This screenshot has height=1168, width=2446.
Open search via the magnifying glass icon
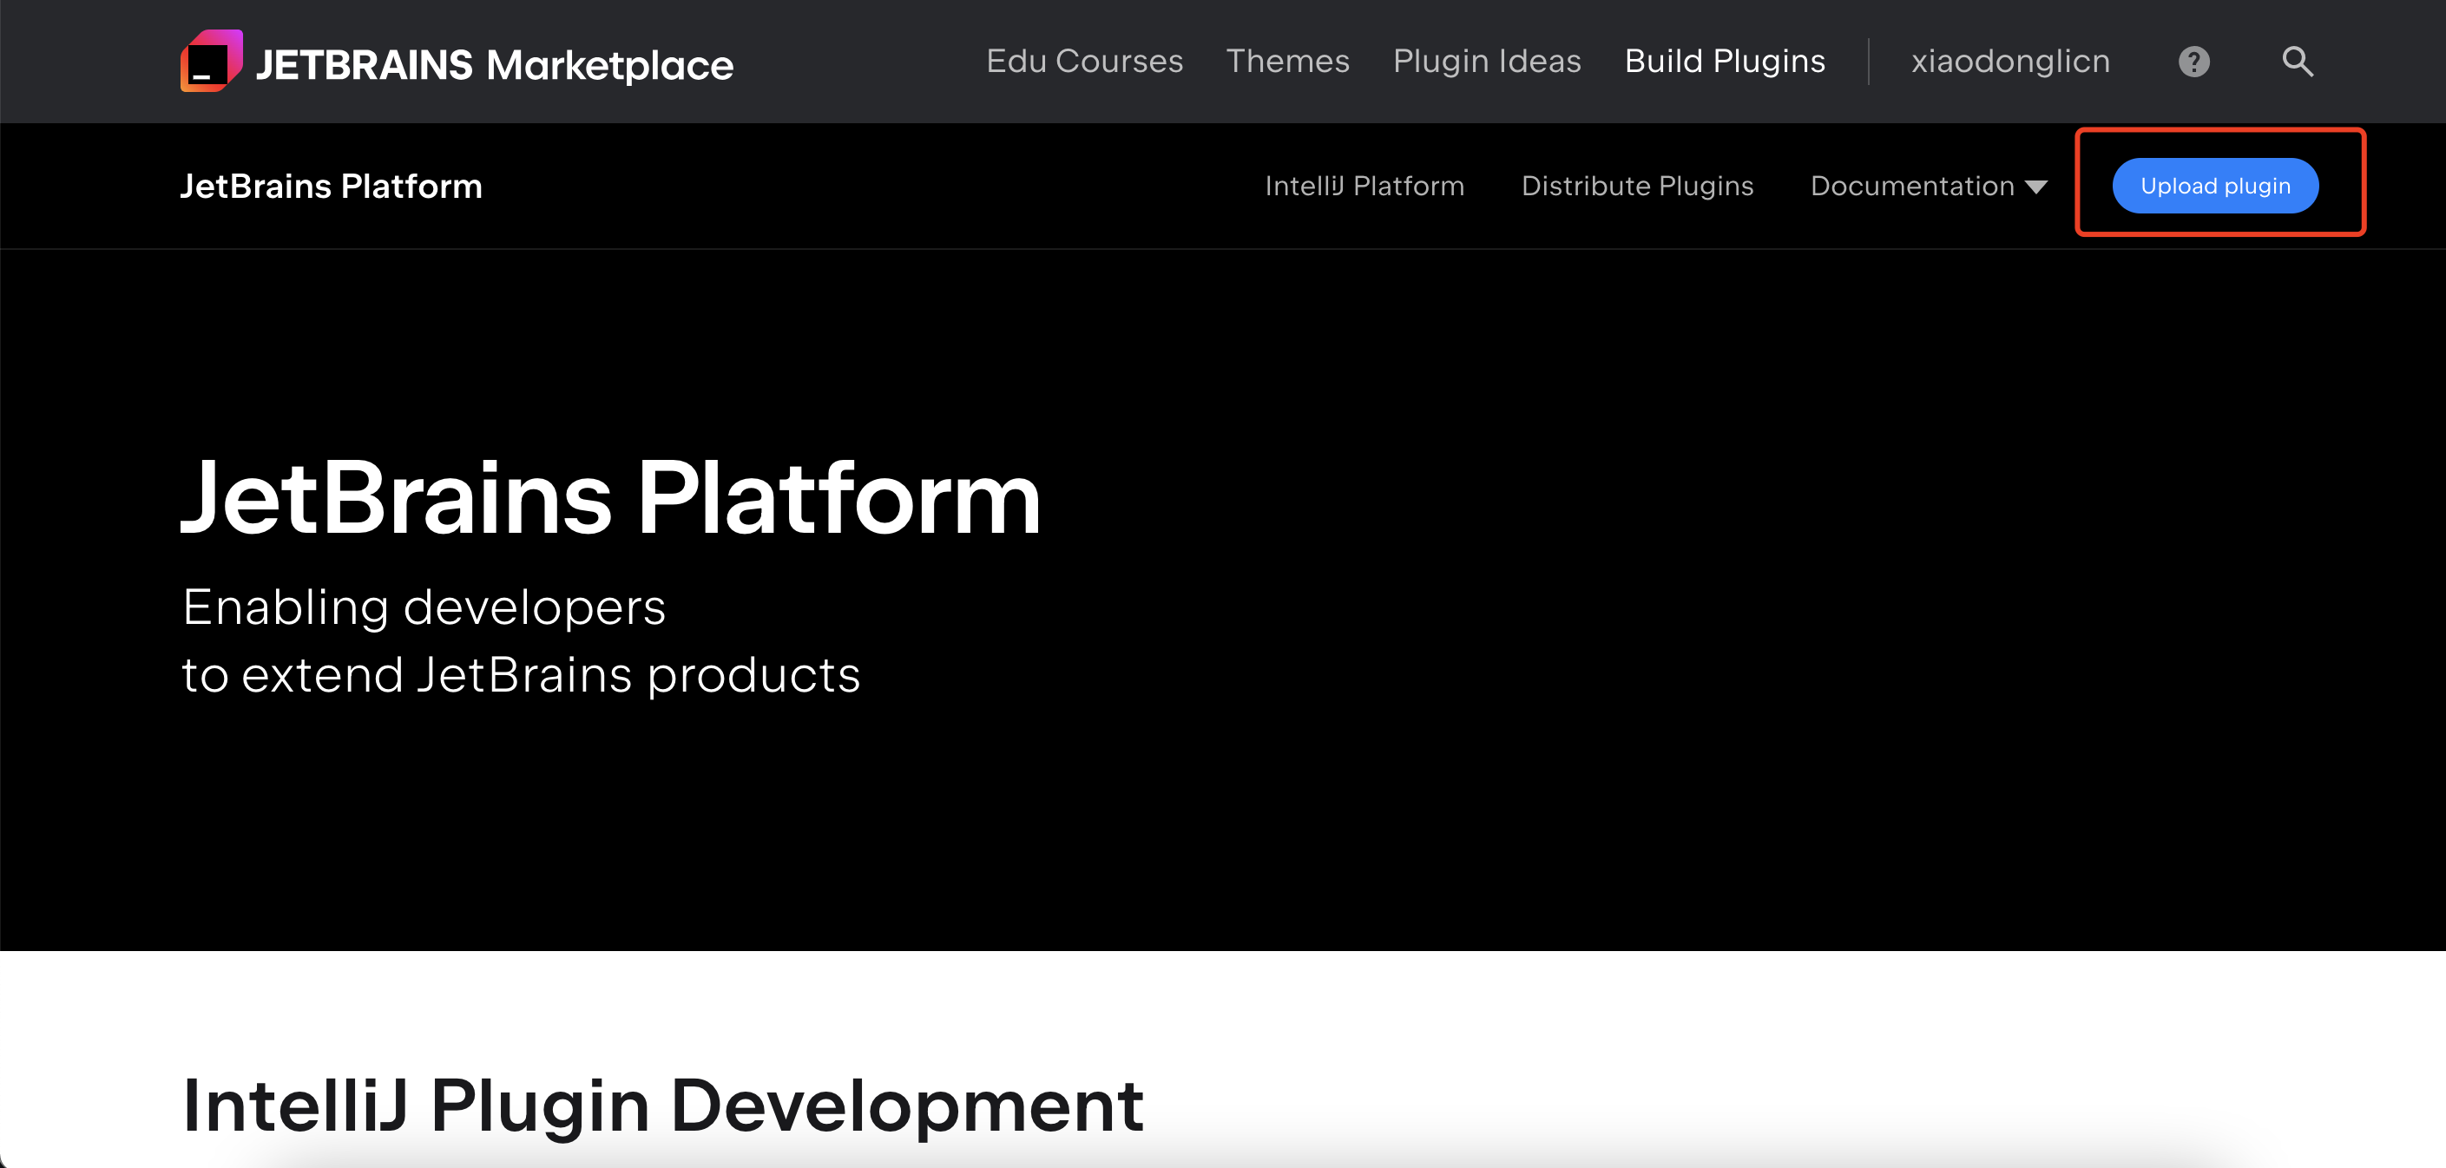(2297, 62)
